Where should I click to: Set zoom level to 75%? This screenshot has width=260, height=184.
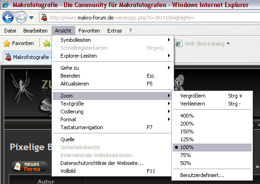[x=212, y=155]
